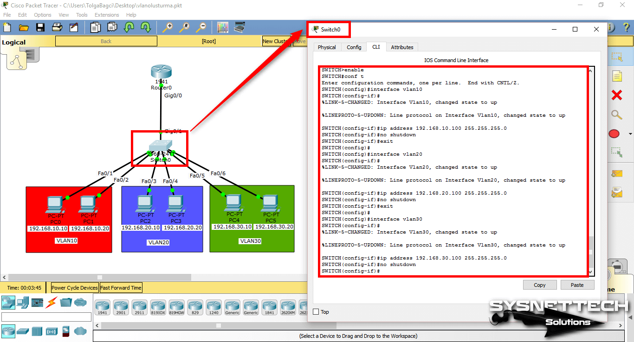Open the drawing palette icon
Image resolution: width=634 pixels, height=342 pixels.
pyautogui.click(x=223, y=27)
